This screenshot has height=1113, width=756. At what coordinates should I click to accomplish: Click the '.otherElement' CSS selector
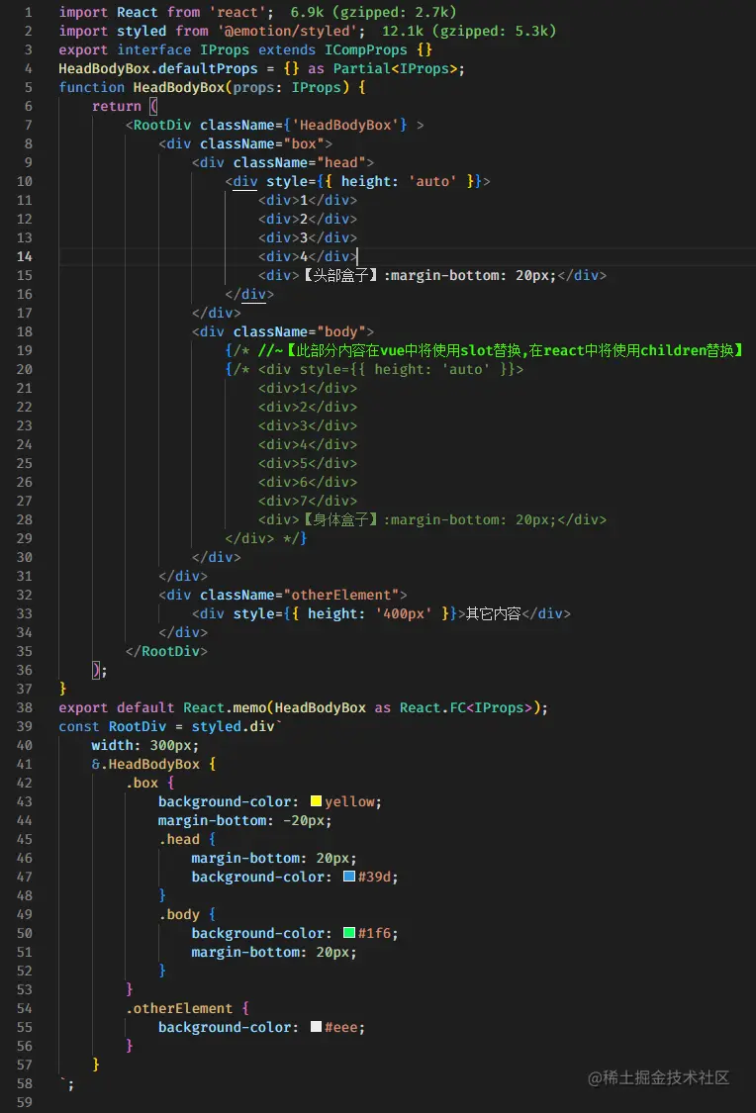point(179,1009)
